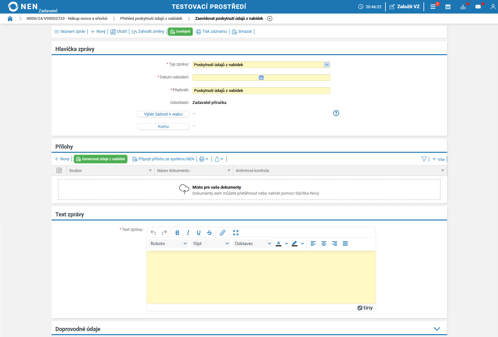This screenshot has height=337, width=498.
Task: Undo the last edit in the editor
Action: click(x=153, y=233)
